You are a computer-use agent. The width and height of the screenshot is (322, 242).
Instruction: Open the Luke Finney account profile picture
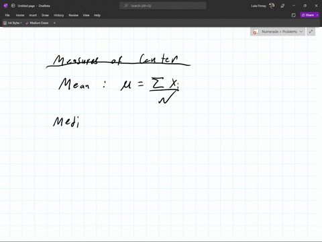tap(272, 6)
